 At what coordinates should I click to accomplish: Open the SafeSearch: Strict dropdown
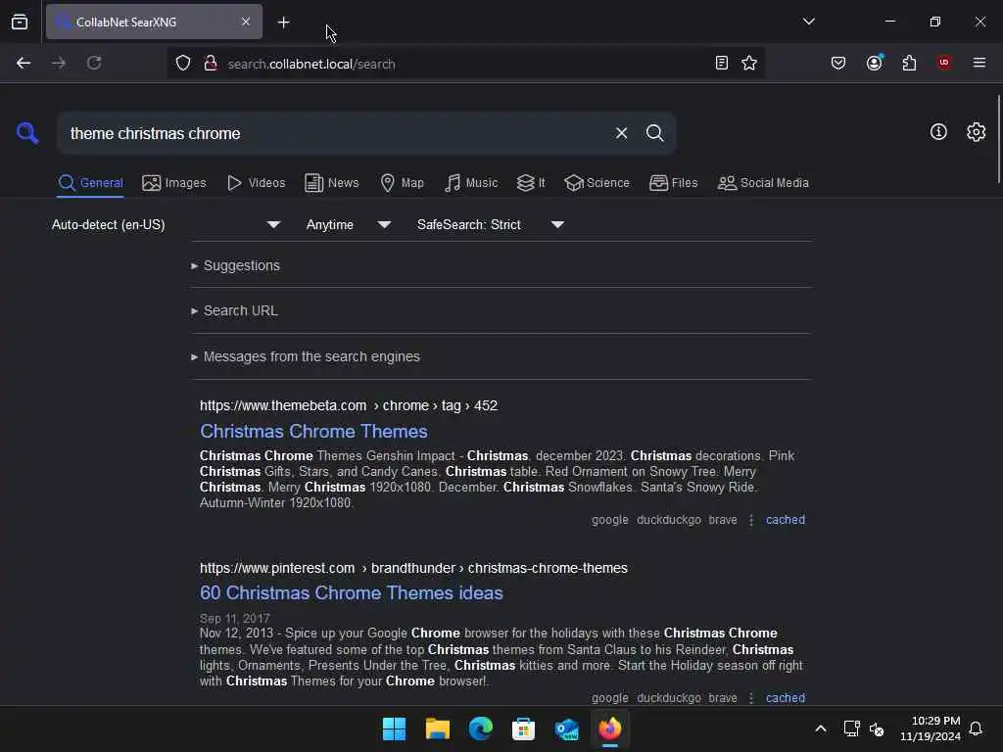[x=491, y=225]
